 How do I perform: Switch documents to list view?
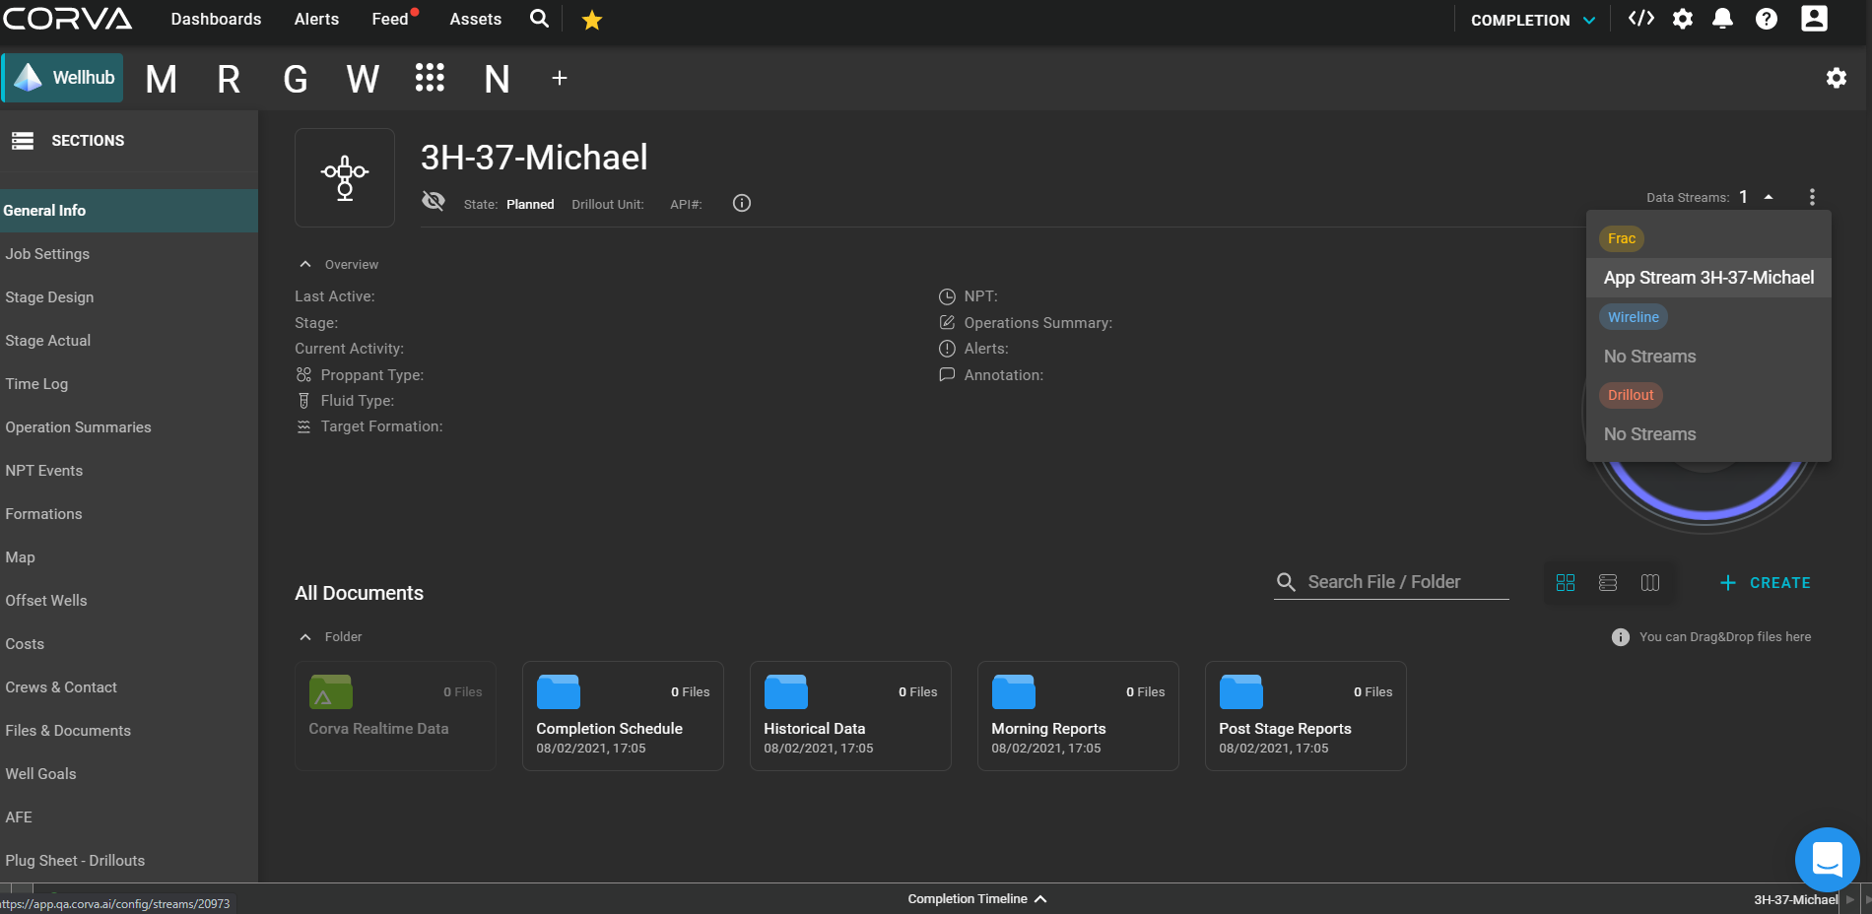1608,582
